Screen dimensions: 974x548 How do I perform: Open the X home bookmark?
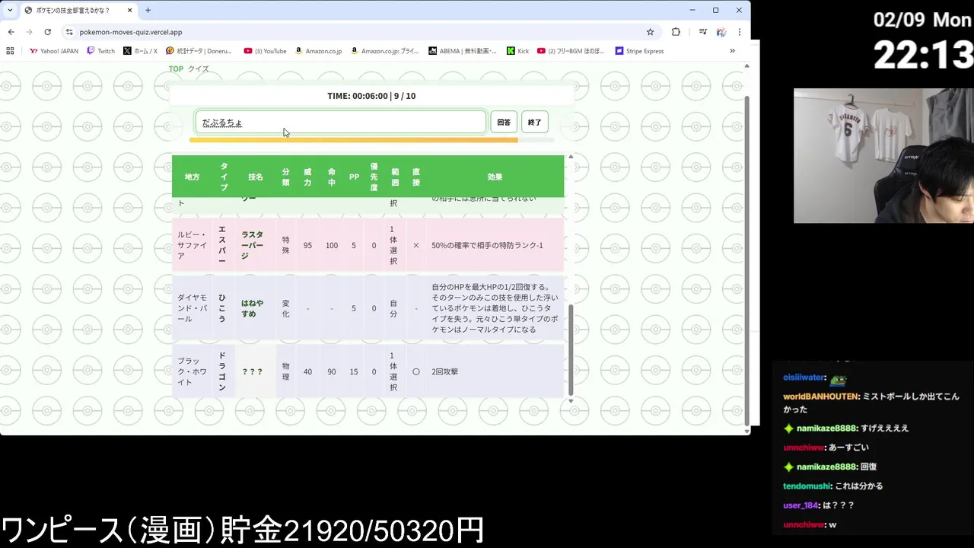(x=140, y=51)
